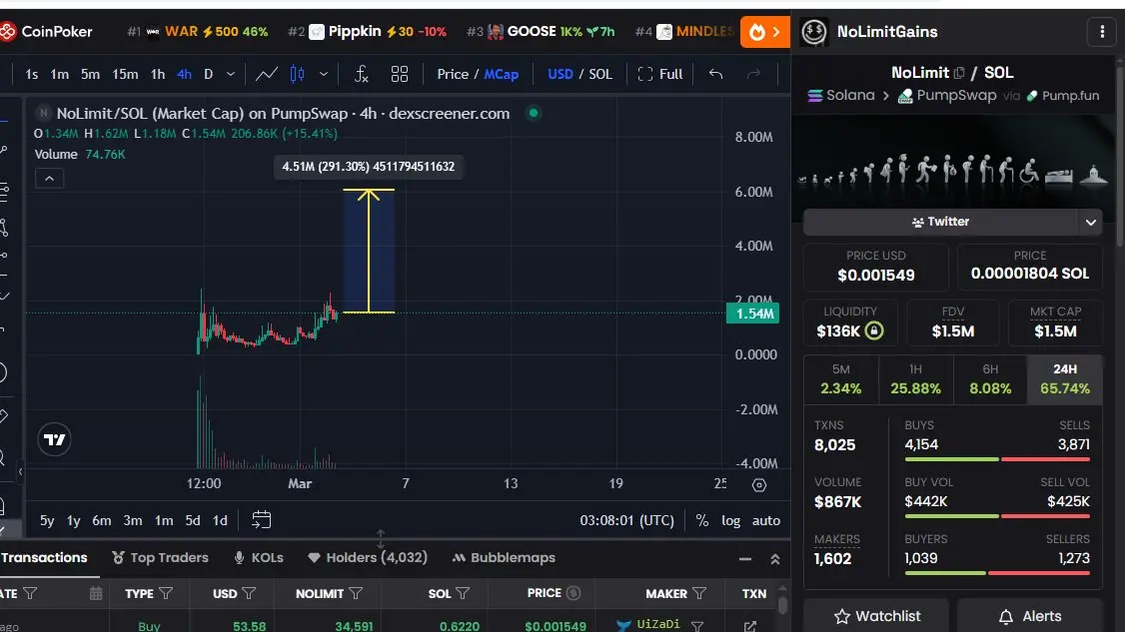The width and height of the screenshot is (1125, 632).
Task: Click the right panel vertical scrollbar
Action: point(1119,158)
